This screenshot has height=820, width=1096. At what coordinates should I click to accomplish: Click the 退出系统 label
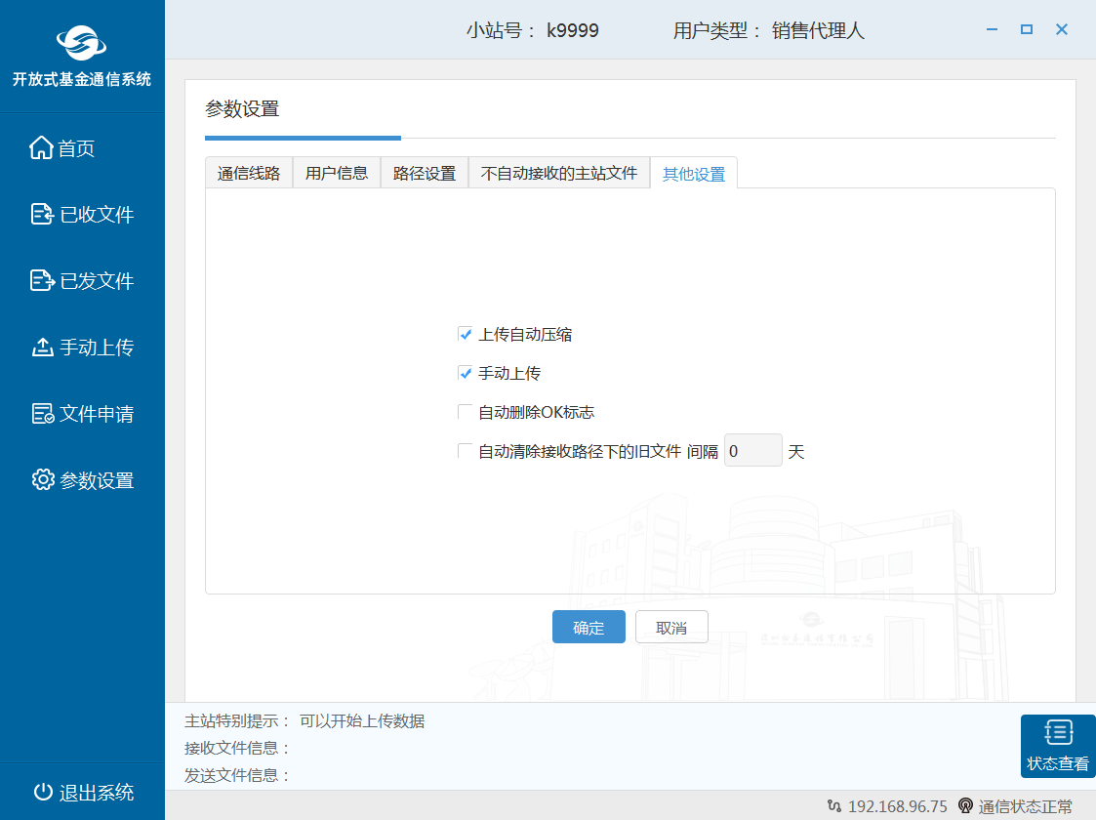[97, 792]
